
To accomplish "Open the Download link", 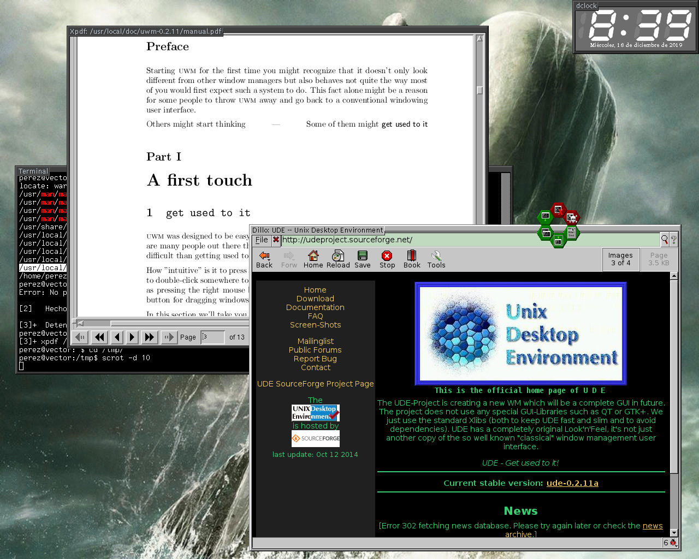I will [315, 299].
